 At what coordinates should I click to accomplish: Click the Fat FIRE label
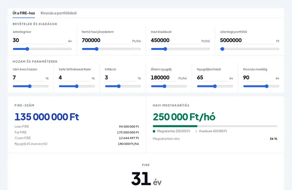20,132
